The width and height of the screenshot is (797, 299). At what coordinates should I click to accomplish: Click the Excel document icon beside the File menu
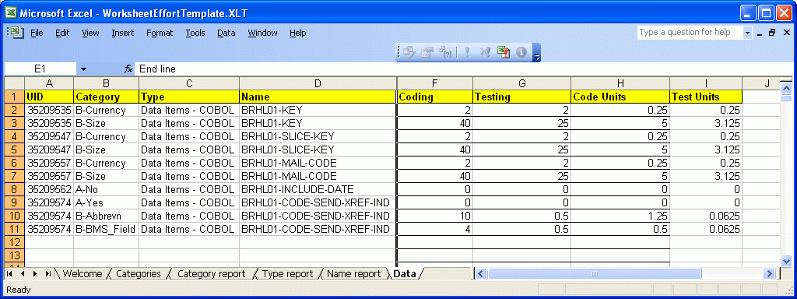(x=18, y=32)
